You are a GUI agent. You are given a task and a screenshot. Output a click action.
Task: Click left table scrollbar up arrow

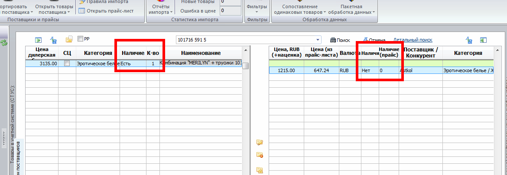tap(246, 50)
